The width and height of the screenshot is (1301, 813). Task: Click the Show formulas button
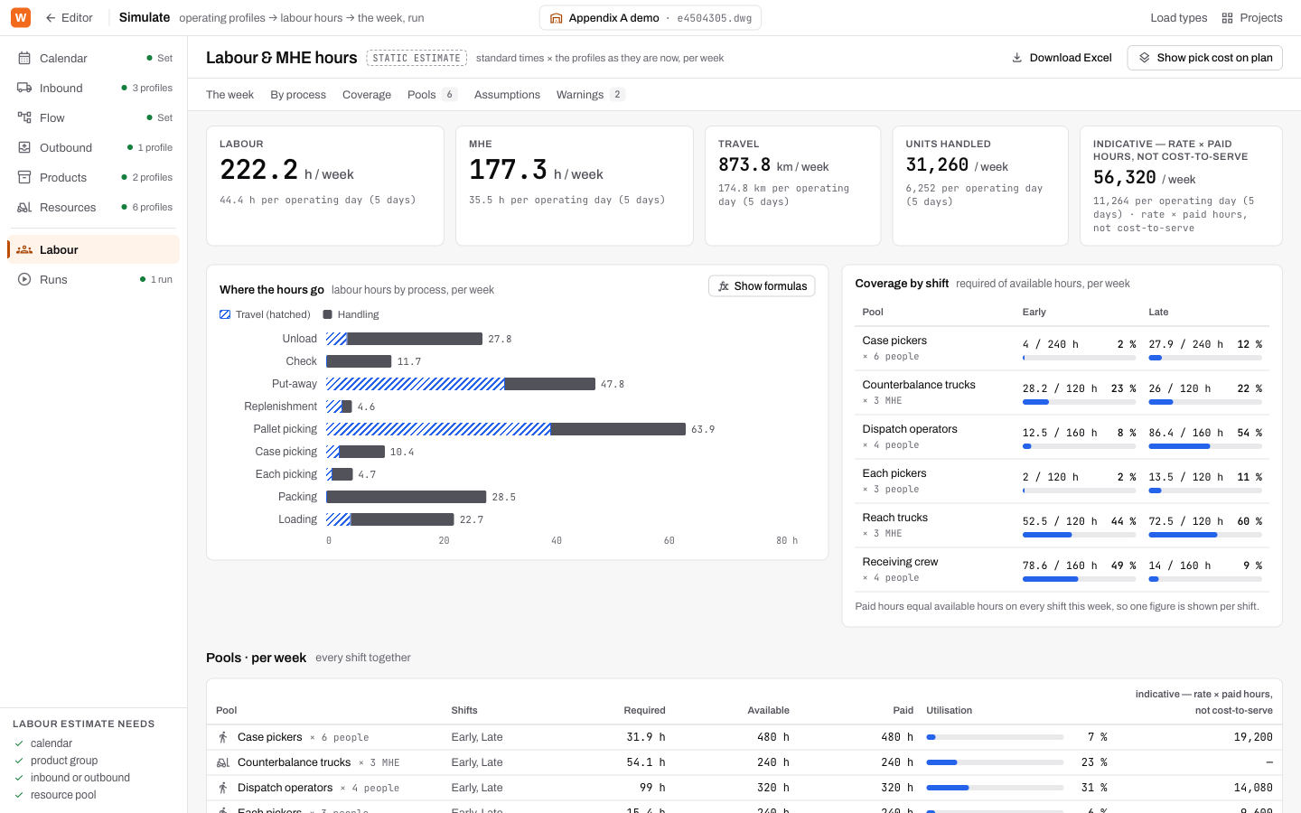pos(762,286)
